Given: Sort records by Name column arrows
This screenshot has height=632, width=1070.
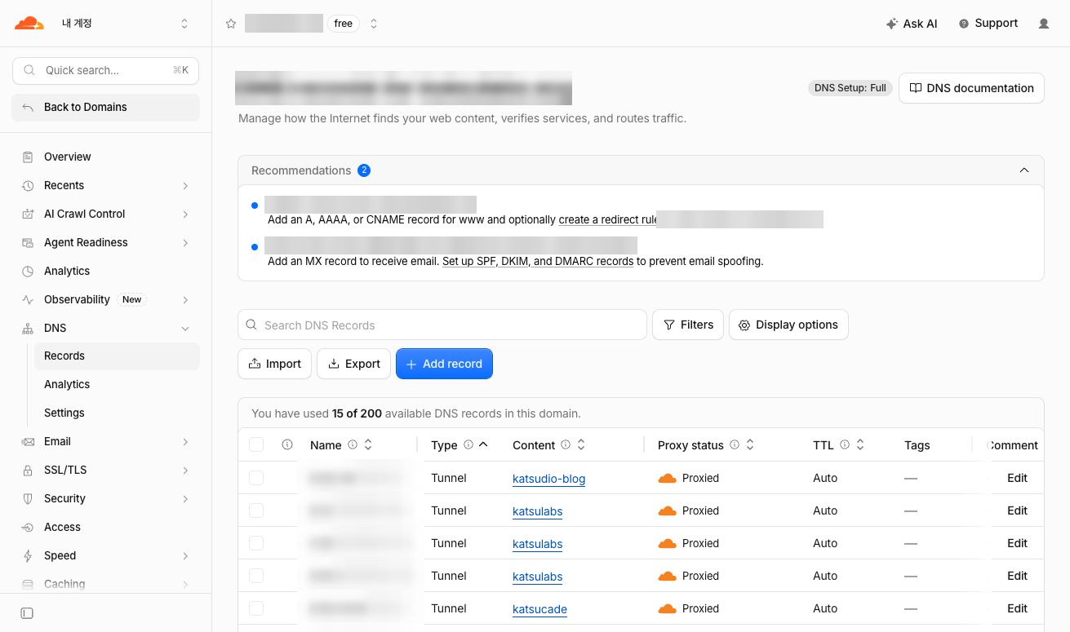Looking at the screenshot, I should click(x=368, y=445).
